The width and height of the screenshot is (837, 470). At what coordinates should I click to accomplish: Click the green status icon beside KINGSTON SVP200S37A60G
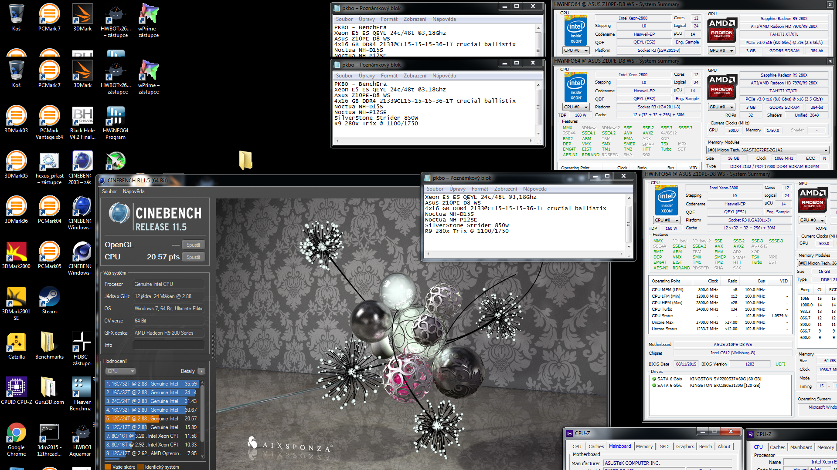(x=654, y=379)
